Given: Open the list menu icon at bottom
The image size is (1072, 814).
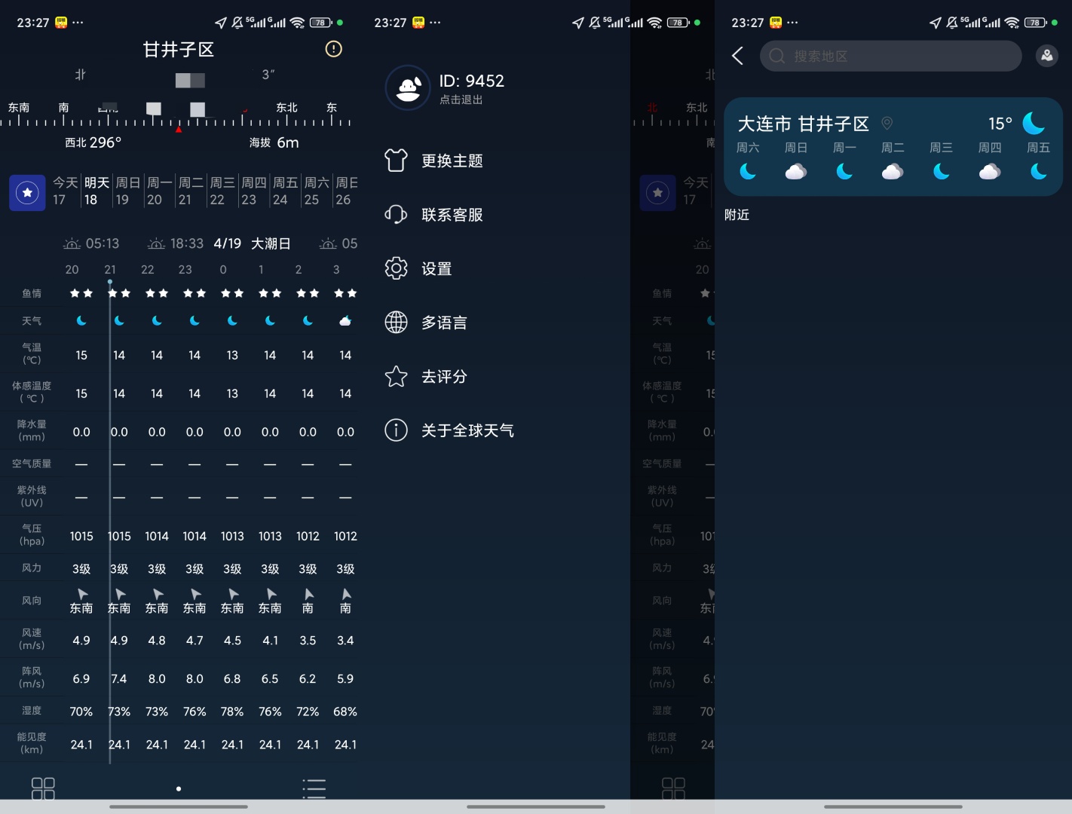Looking at the screenshot, I should [314, 788].
